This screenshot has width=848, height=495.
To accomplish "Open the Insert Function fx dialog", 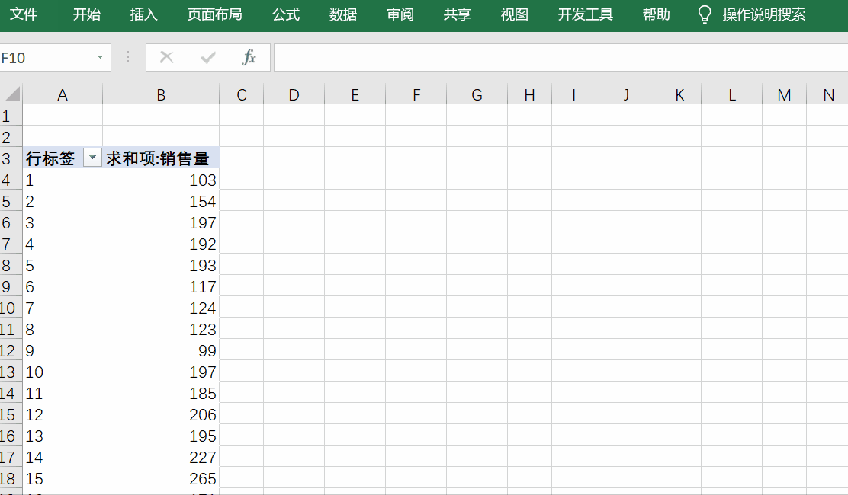I will pyautogui.click(x=249, y=58).
